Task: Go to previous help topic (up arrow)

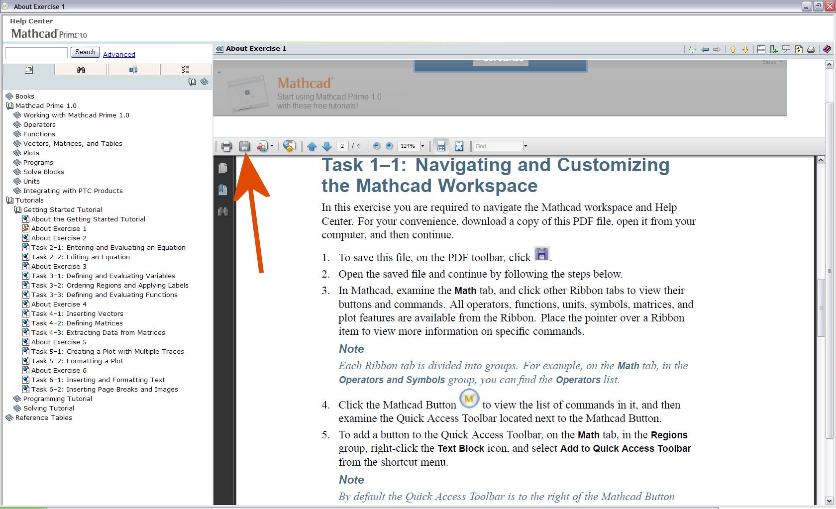Action: pyautogui.click(x=733, y=49)
